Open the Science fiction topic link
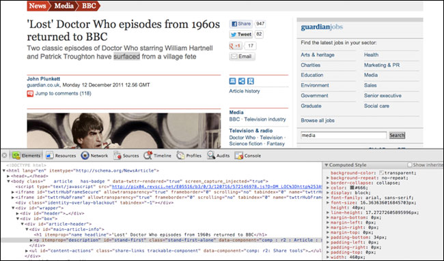Viewport: 444px width, 261px height. tap(246, 144)
